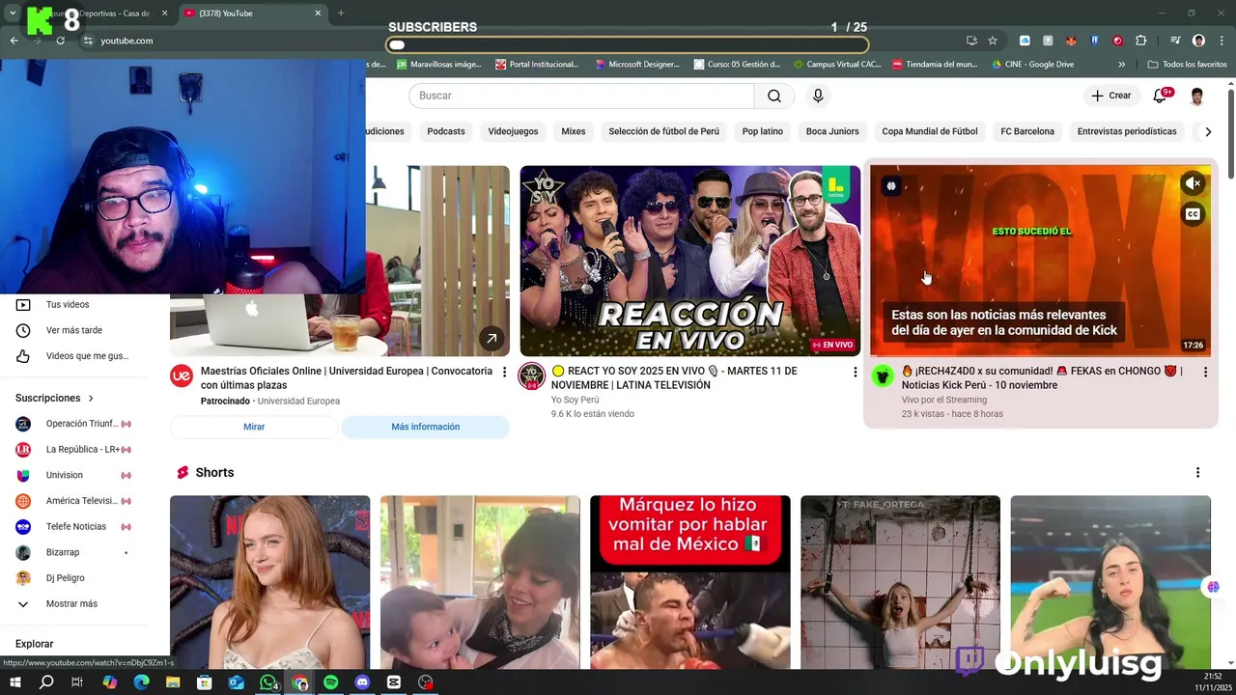Start voice search with the microphone icon
1236x695 pixels.
818,96
